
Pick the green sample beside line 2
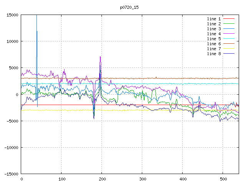pos(229,24)
